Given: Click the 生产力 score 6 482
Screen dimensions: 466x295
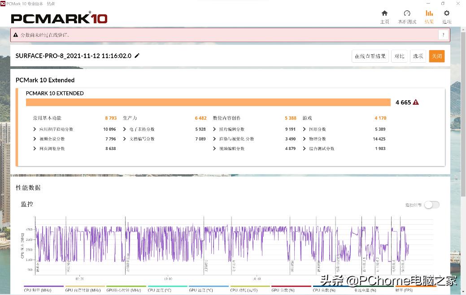Looking at the screenshot, I should click(200, 118).
